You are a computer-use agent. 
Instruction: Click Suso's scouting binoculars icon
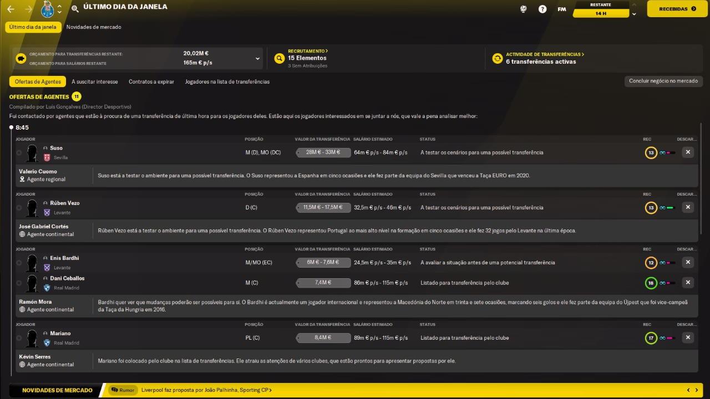click(x=662, y=152)
